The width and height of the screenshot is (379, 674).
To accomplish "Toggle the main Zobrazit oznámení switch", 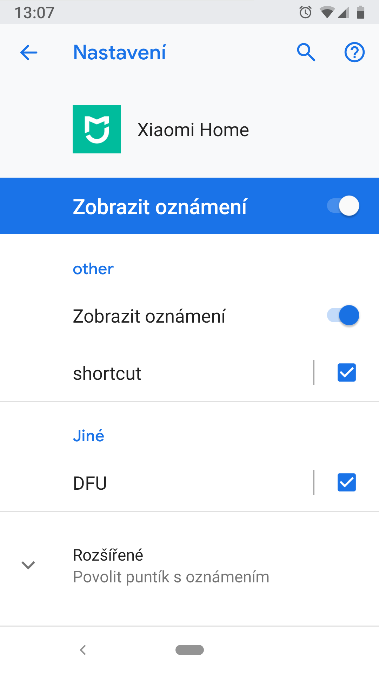I will pyautogui.click(x=343, y=206).
